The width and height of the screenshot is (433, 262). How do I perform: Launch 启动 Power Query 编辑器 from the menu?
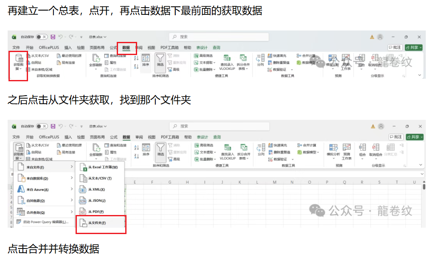pyautogui.click(x=42, y=222)
